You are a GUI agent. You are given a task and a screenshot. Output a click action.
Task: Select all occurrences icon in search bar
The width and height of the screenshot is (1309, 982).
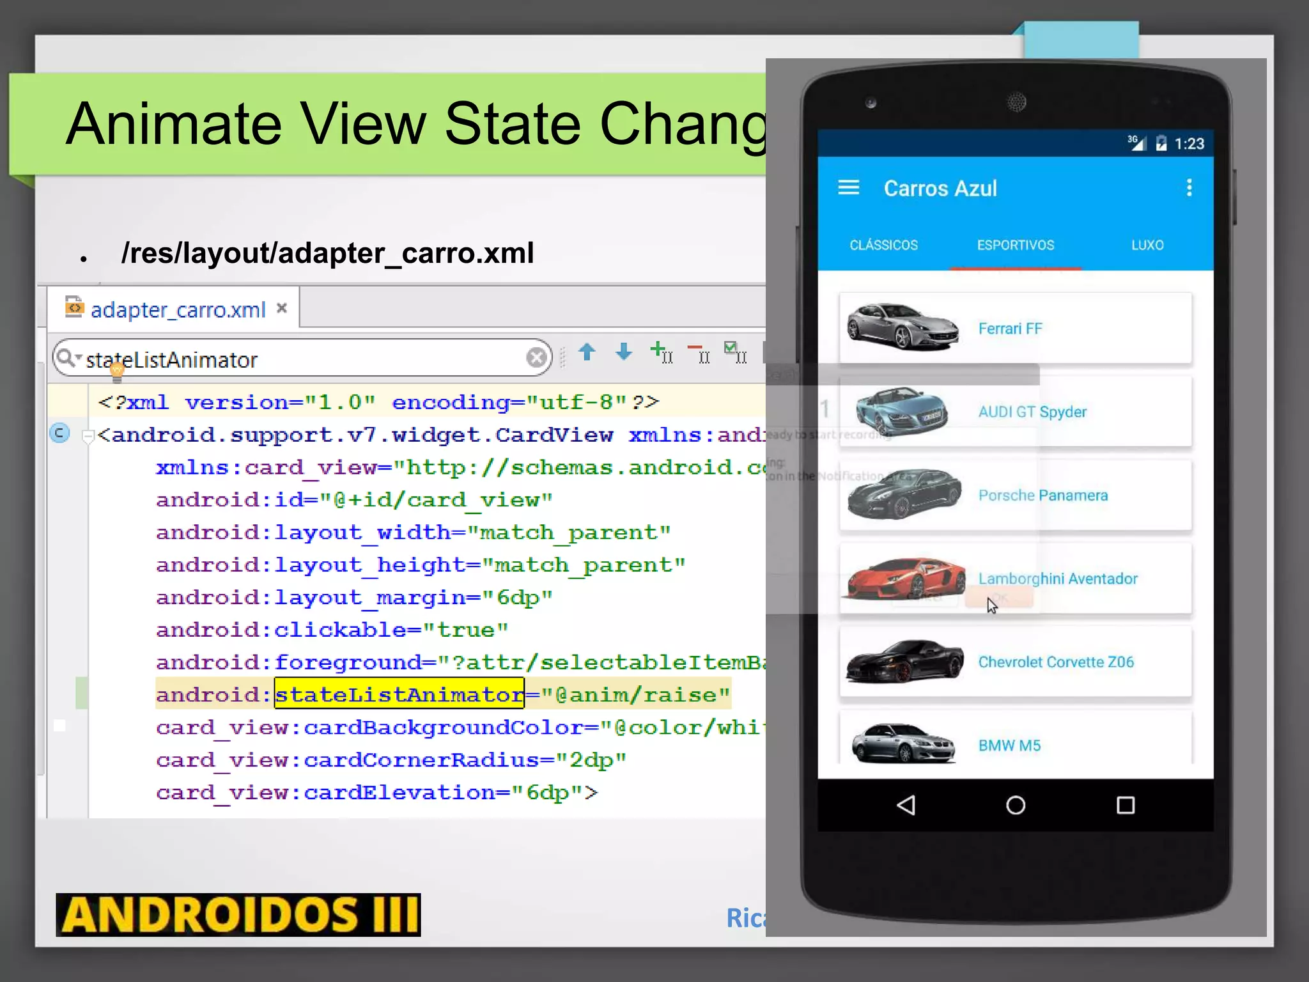point(735,352)
